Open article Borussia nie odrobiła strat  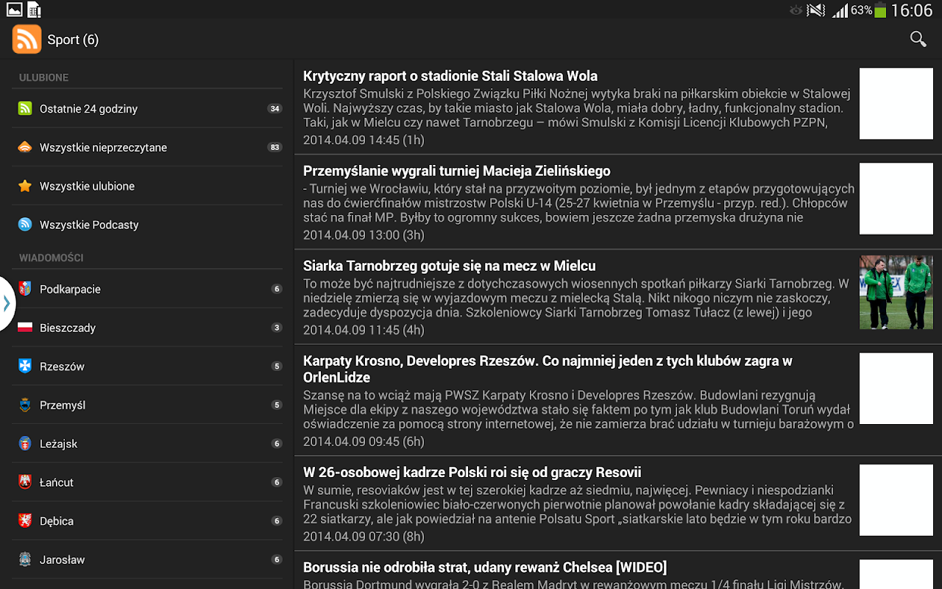pyautogui.click(x=618, y=571)
